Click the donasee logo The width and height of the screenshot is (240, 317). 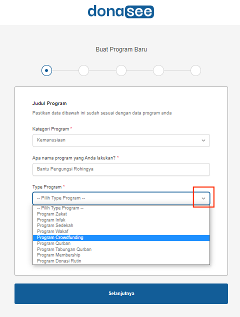pos(120,11)
